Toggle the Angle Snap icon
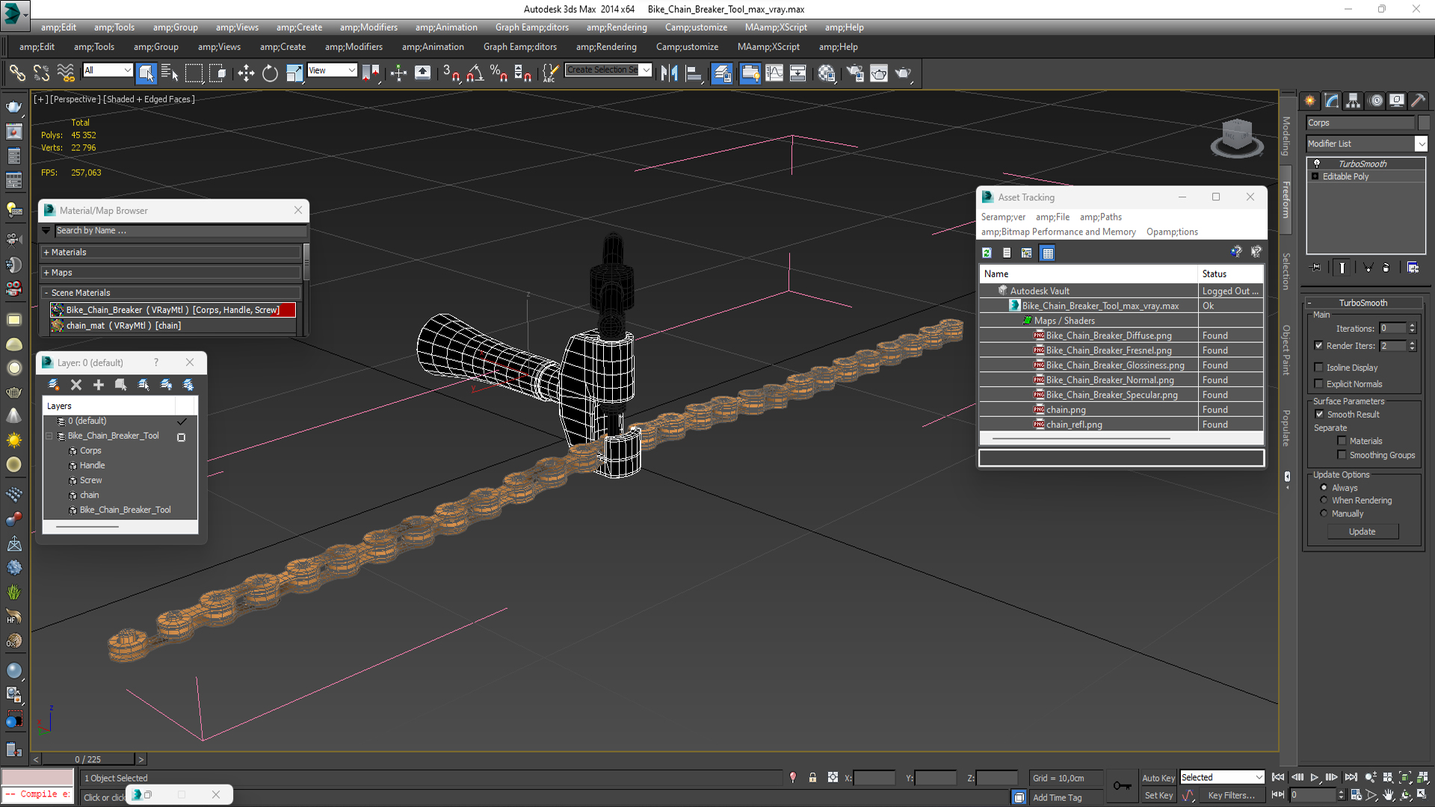The image size is (1435, 807). tap(475, 72)
